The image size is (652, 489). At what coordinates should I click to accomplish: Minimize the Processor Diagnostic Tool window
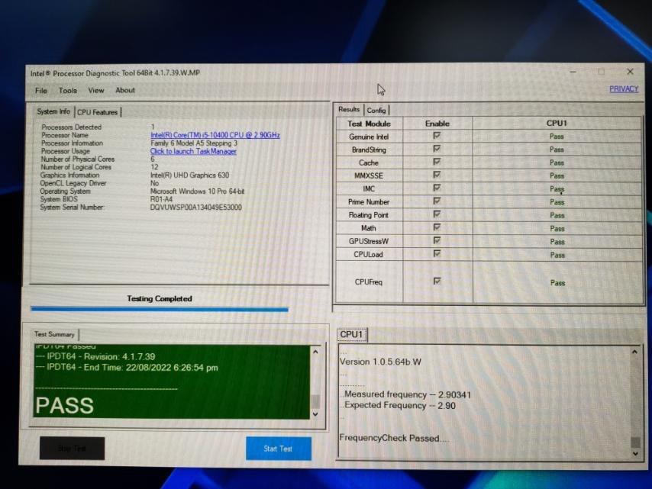[573, 72]
